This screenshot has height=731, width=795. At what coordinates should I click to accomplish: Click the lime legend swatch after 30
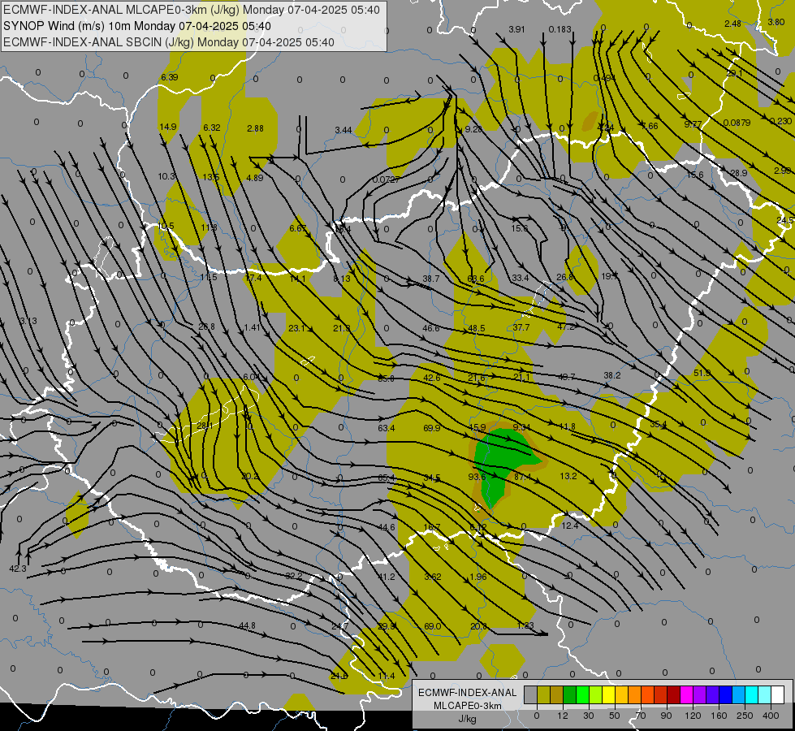coord(596,694)
